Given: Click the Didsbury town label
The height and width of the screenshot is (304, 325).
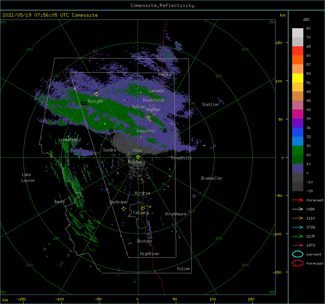Looking at the screenshot, I should 136,162.
